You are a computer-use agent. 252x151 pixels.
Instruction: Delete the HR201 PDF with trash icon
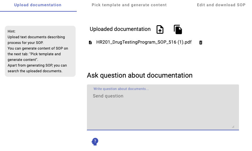pos(201,42)
